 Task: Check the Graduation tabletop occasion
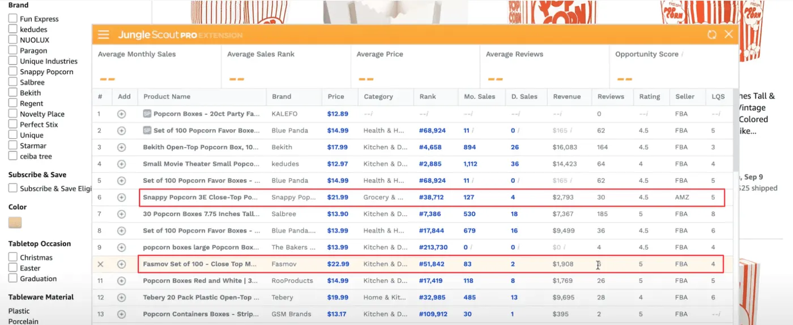coord(12,279)
